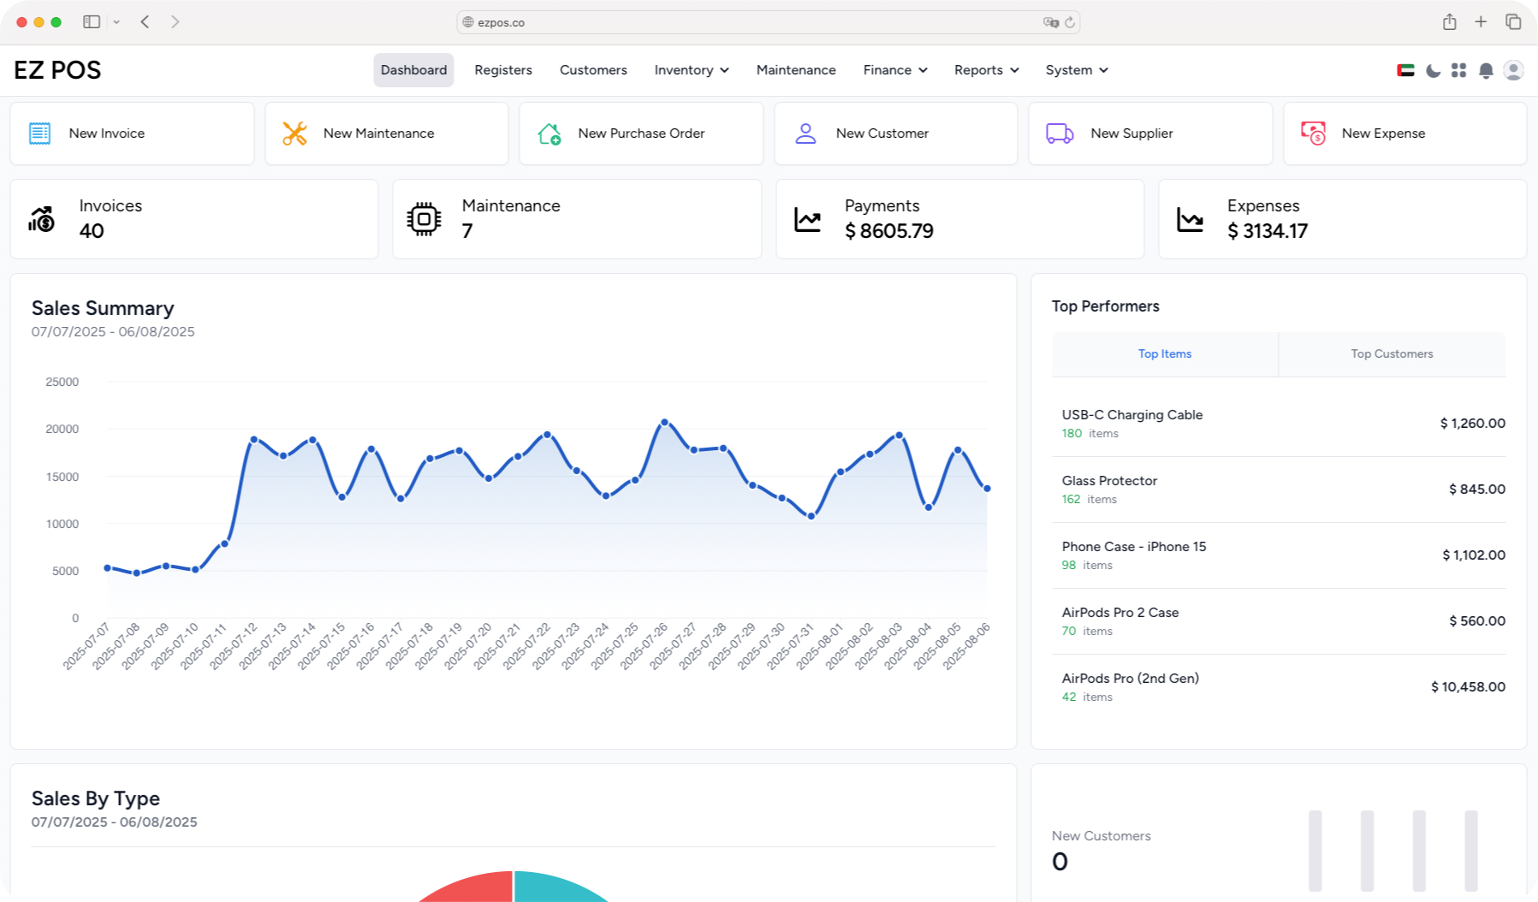1538x902 pixels.
Task: Create a New Invoice
Action: [132, 134]
